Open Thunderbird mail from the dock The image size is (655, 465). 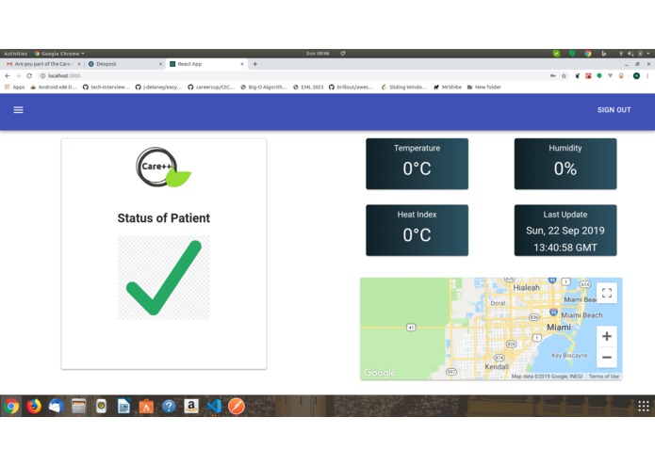click(56, 406)
